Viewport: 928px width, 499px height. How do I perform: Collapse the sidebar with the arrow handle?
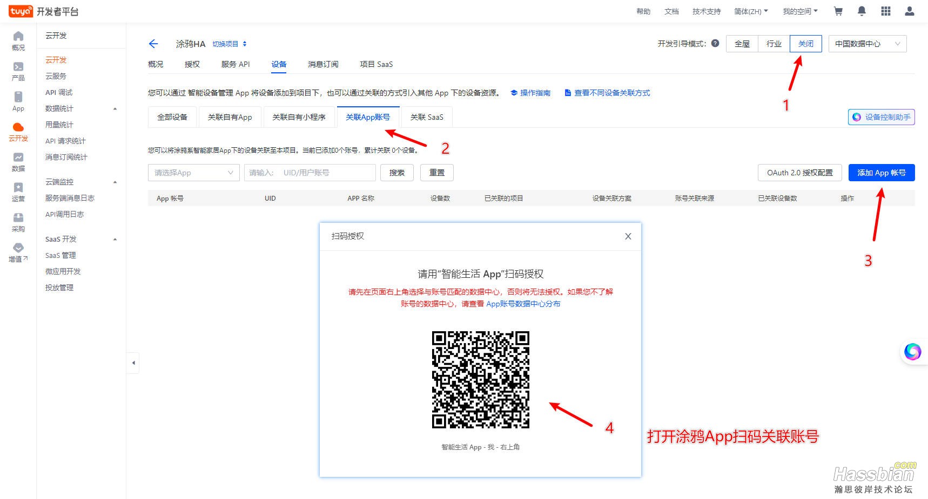[133, 363]
